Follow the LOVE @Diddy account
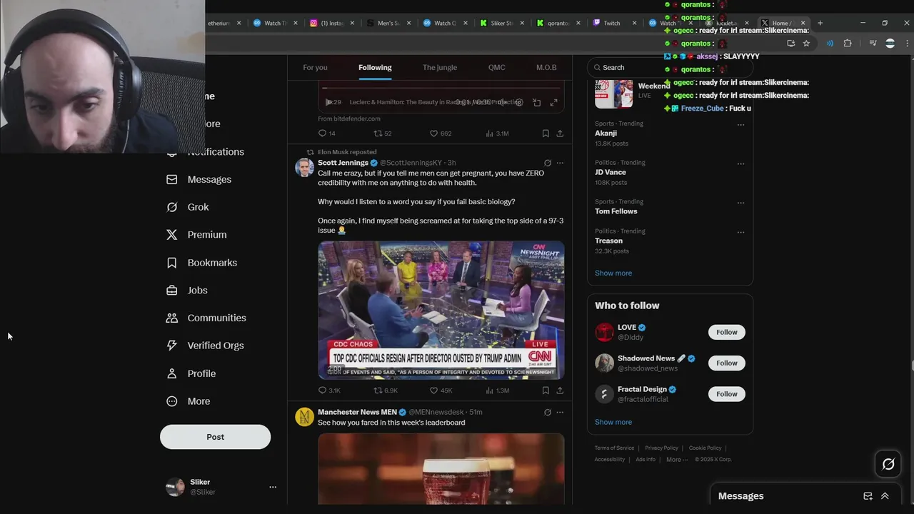 click(727, 332)
